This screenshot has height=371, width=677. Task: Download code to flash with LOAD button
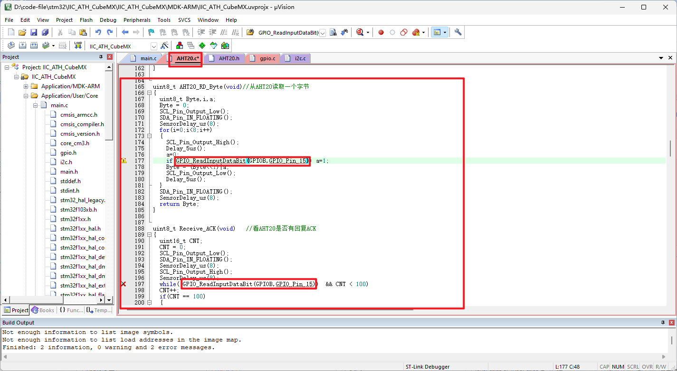tap(78, 45)
